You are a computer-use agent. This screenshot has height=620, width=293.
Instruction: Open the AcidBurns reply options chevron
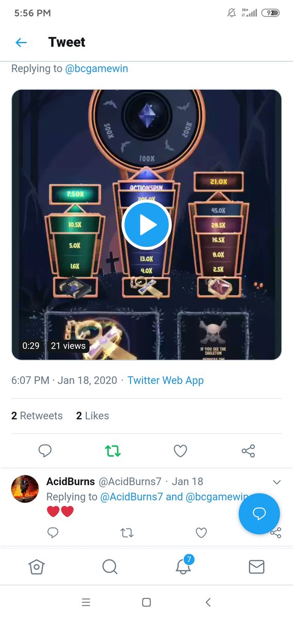click(276, 482)
